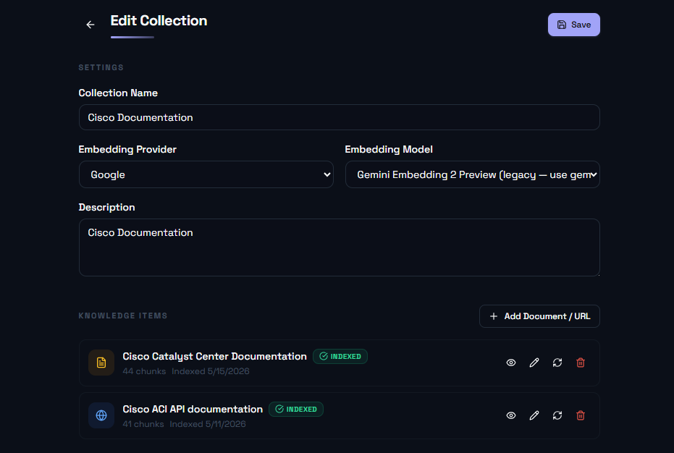
Task: Edit Cisco Catalyst Center Documentation via pencil icon
Action: point(534,363)
